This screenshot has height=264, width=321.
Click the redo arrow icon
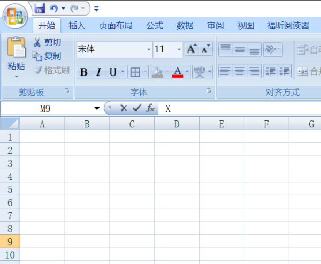74,9
